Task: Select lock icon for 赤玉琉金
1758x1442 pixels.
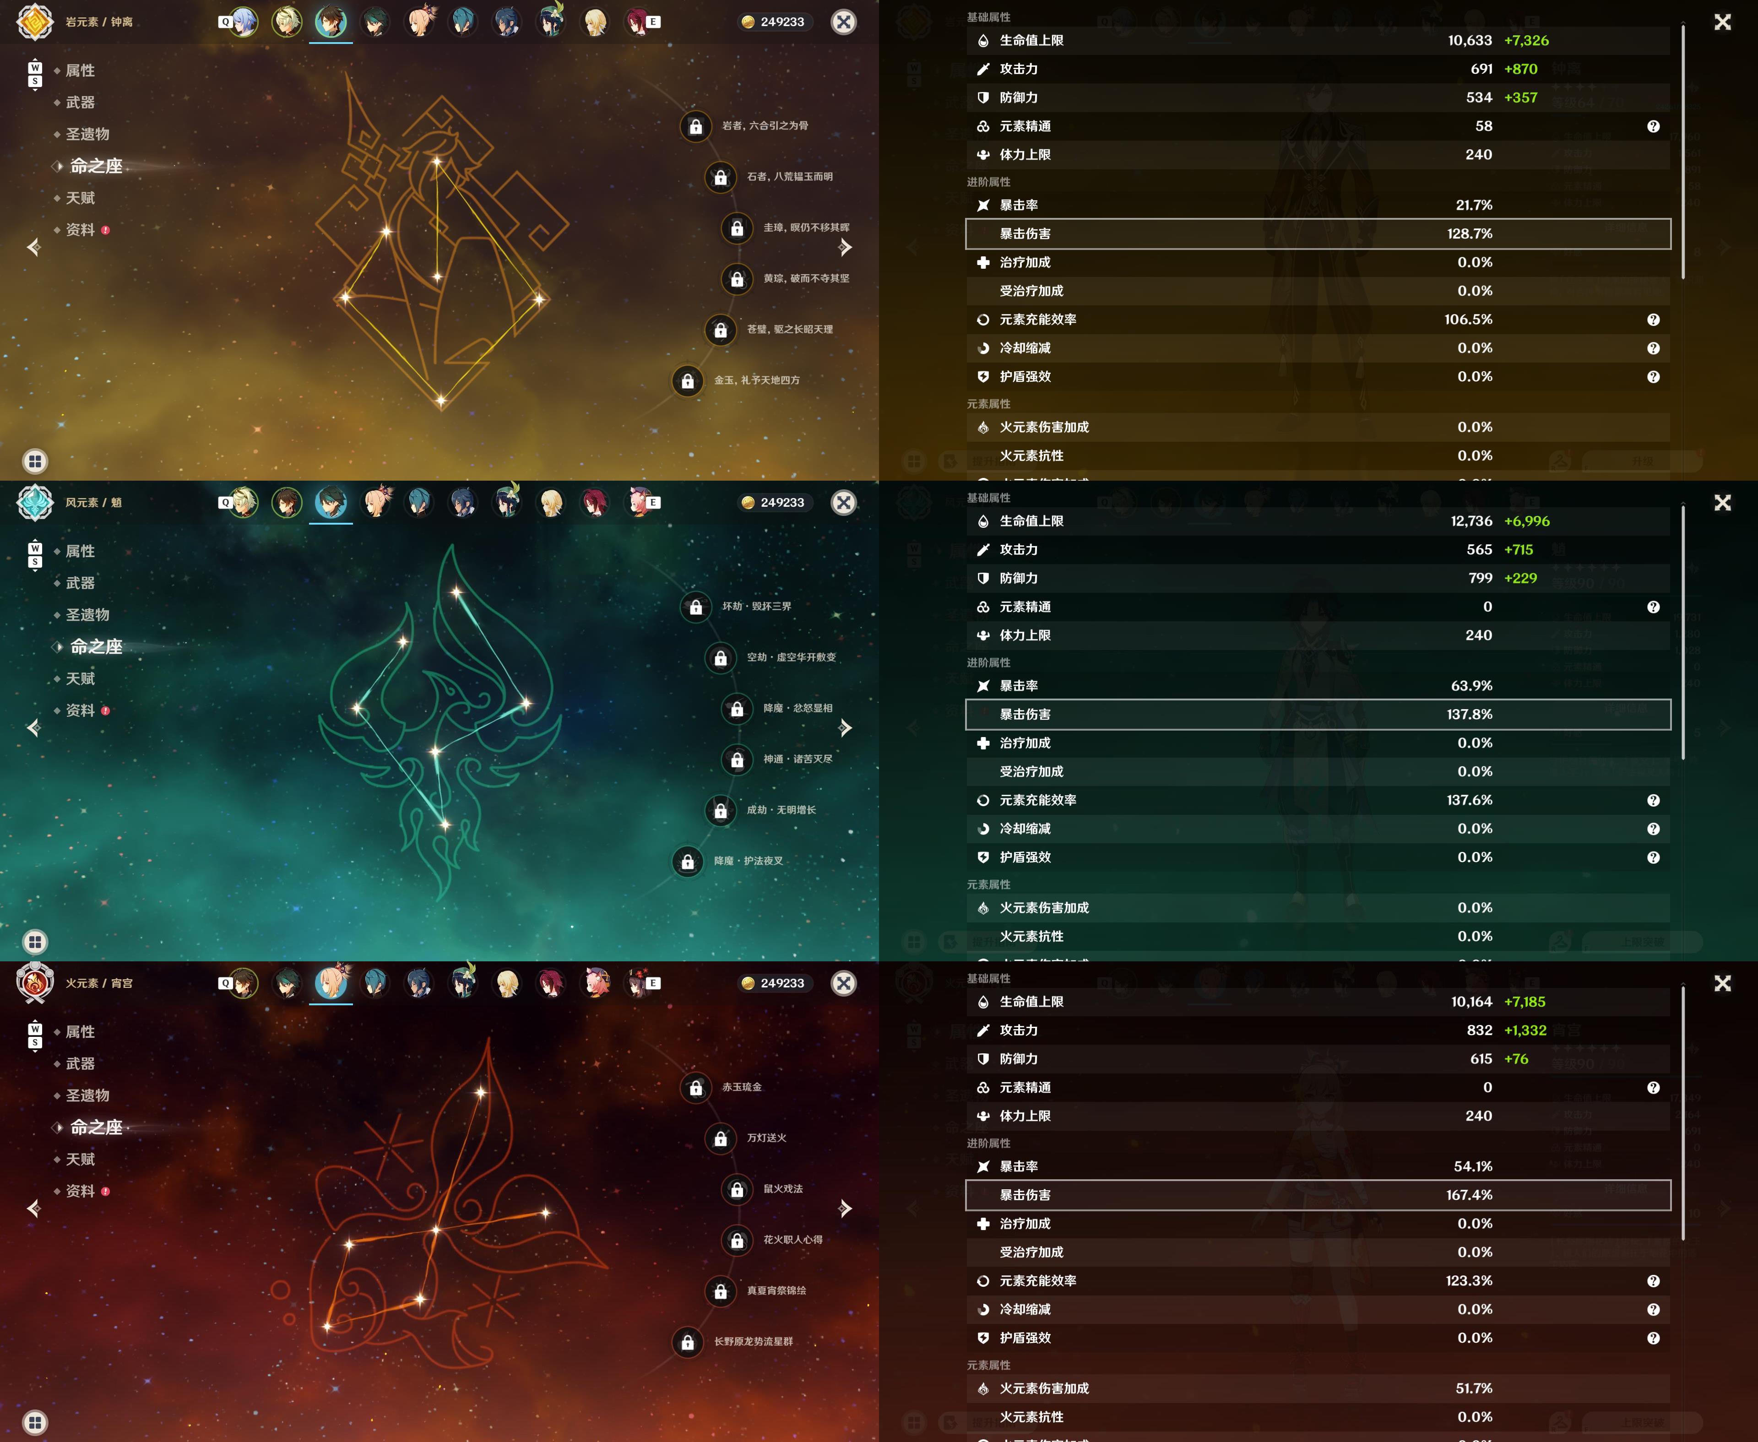Action: (696, 1087)
